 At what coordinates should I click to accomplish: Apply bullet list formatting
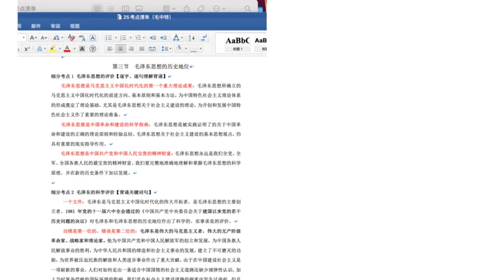click(x=109, y=38)
